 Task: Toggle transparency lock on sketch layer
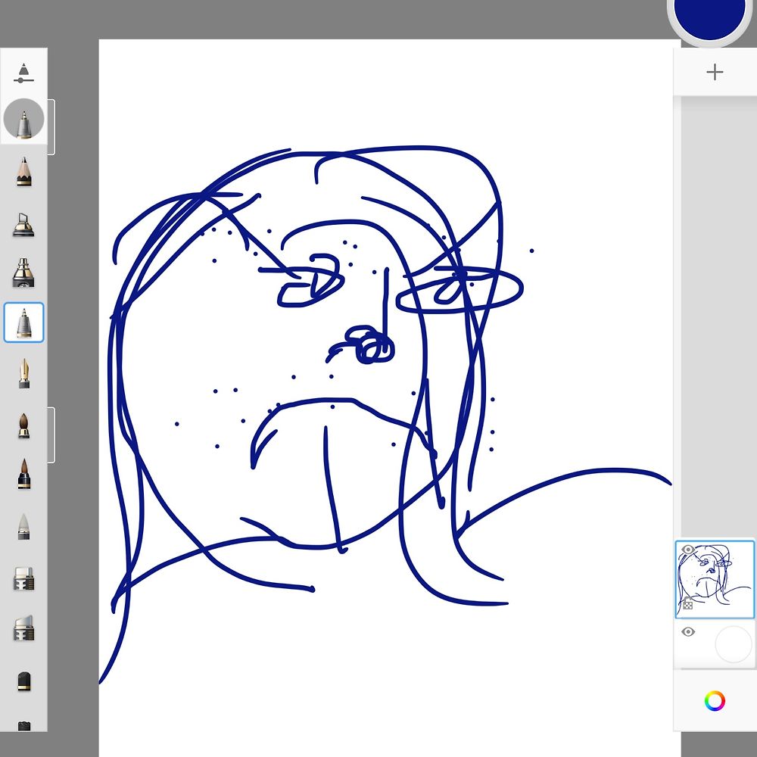click(x=687, y=603)
